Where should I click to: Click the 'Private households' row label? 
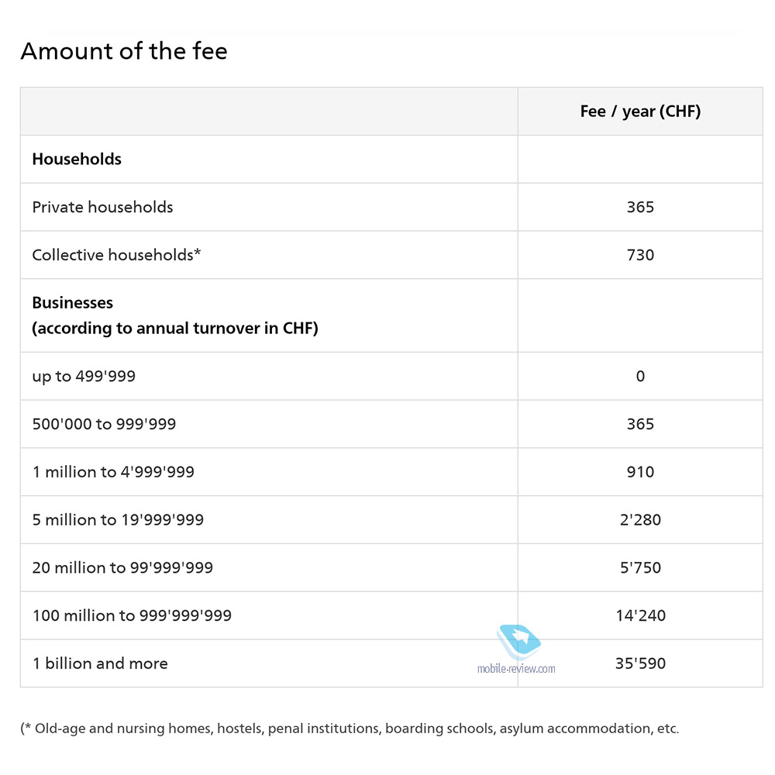103,207
